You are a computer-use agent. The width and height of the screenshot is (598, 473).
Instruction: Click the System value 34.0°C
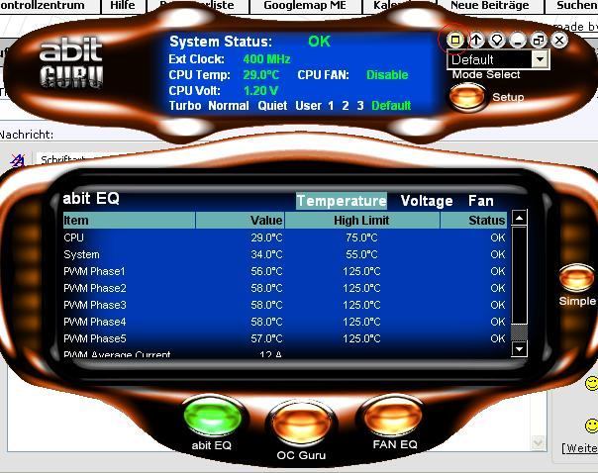tap(266, 254)
